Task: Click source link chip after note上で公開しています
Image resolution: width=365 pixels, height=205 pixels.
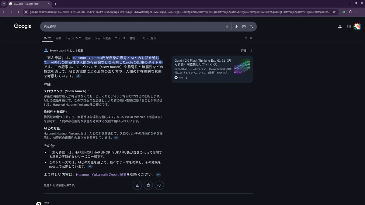Action: coord(90,166)
